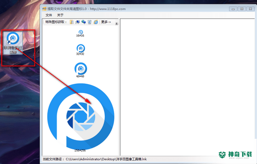Select the 32*32 icon preview

pos(80,50)
